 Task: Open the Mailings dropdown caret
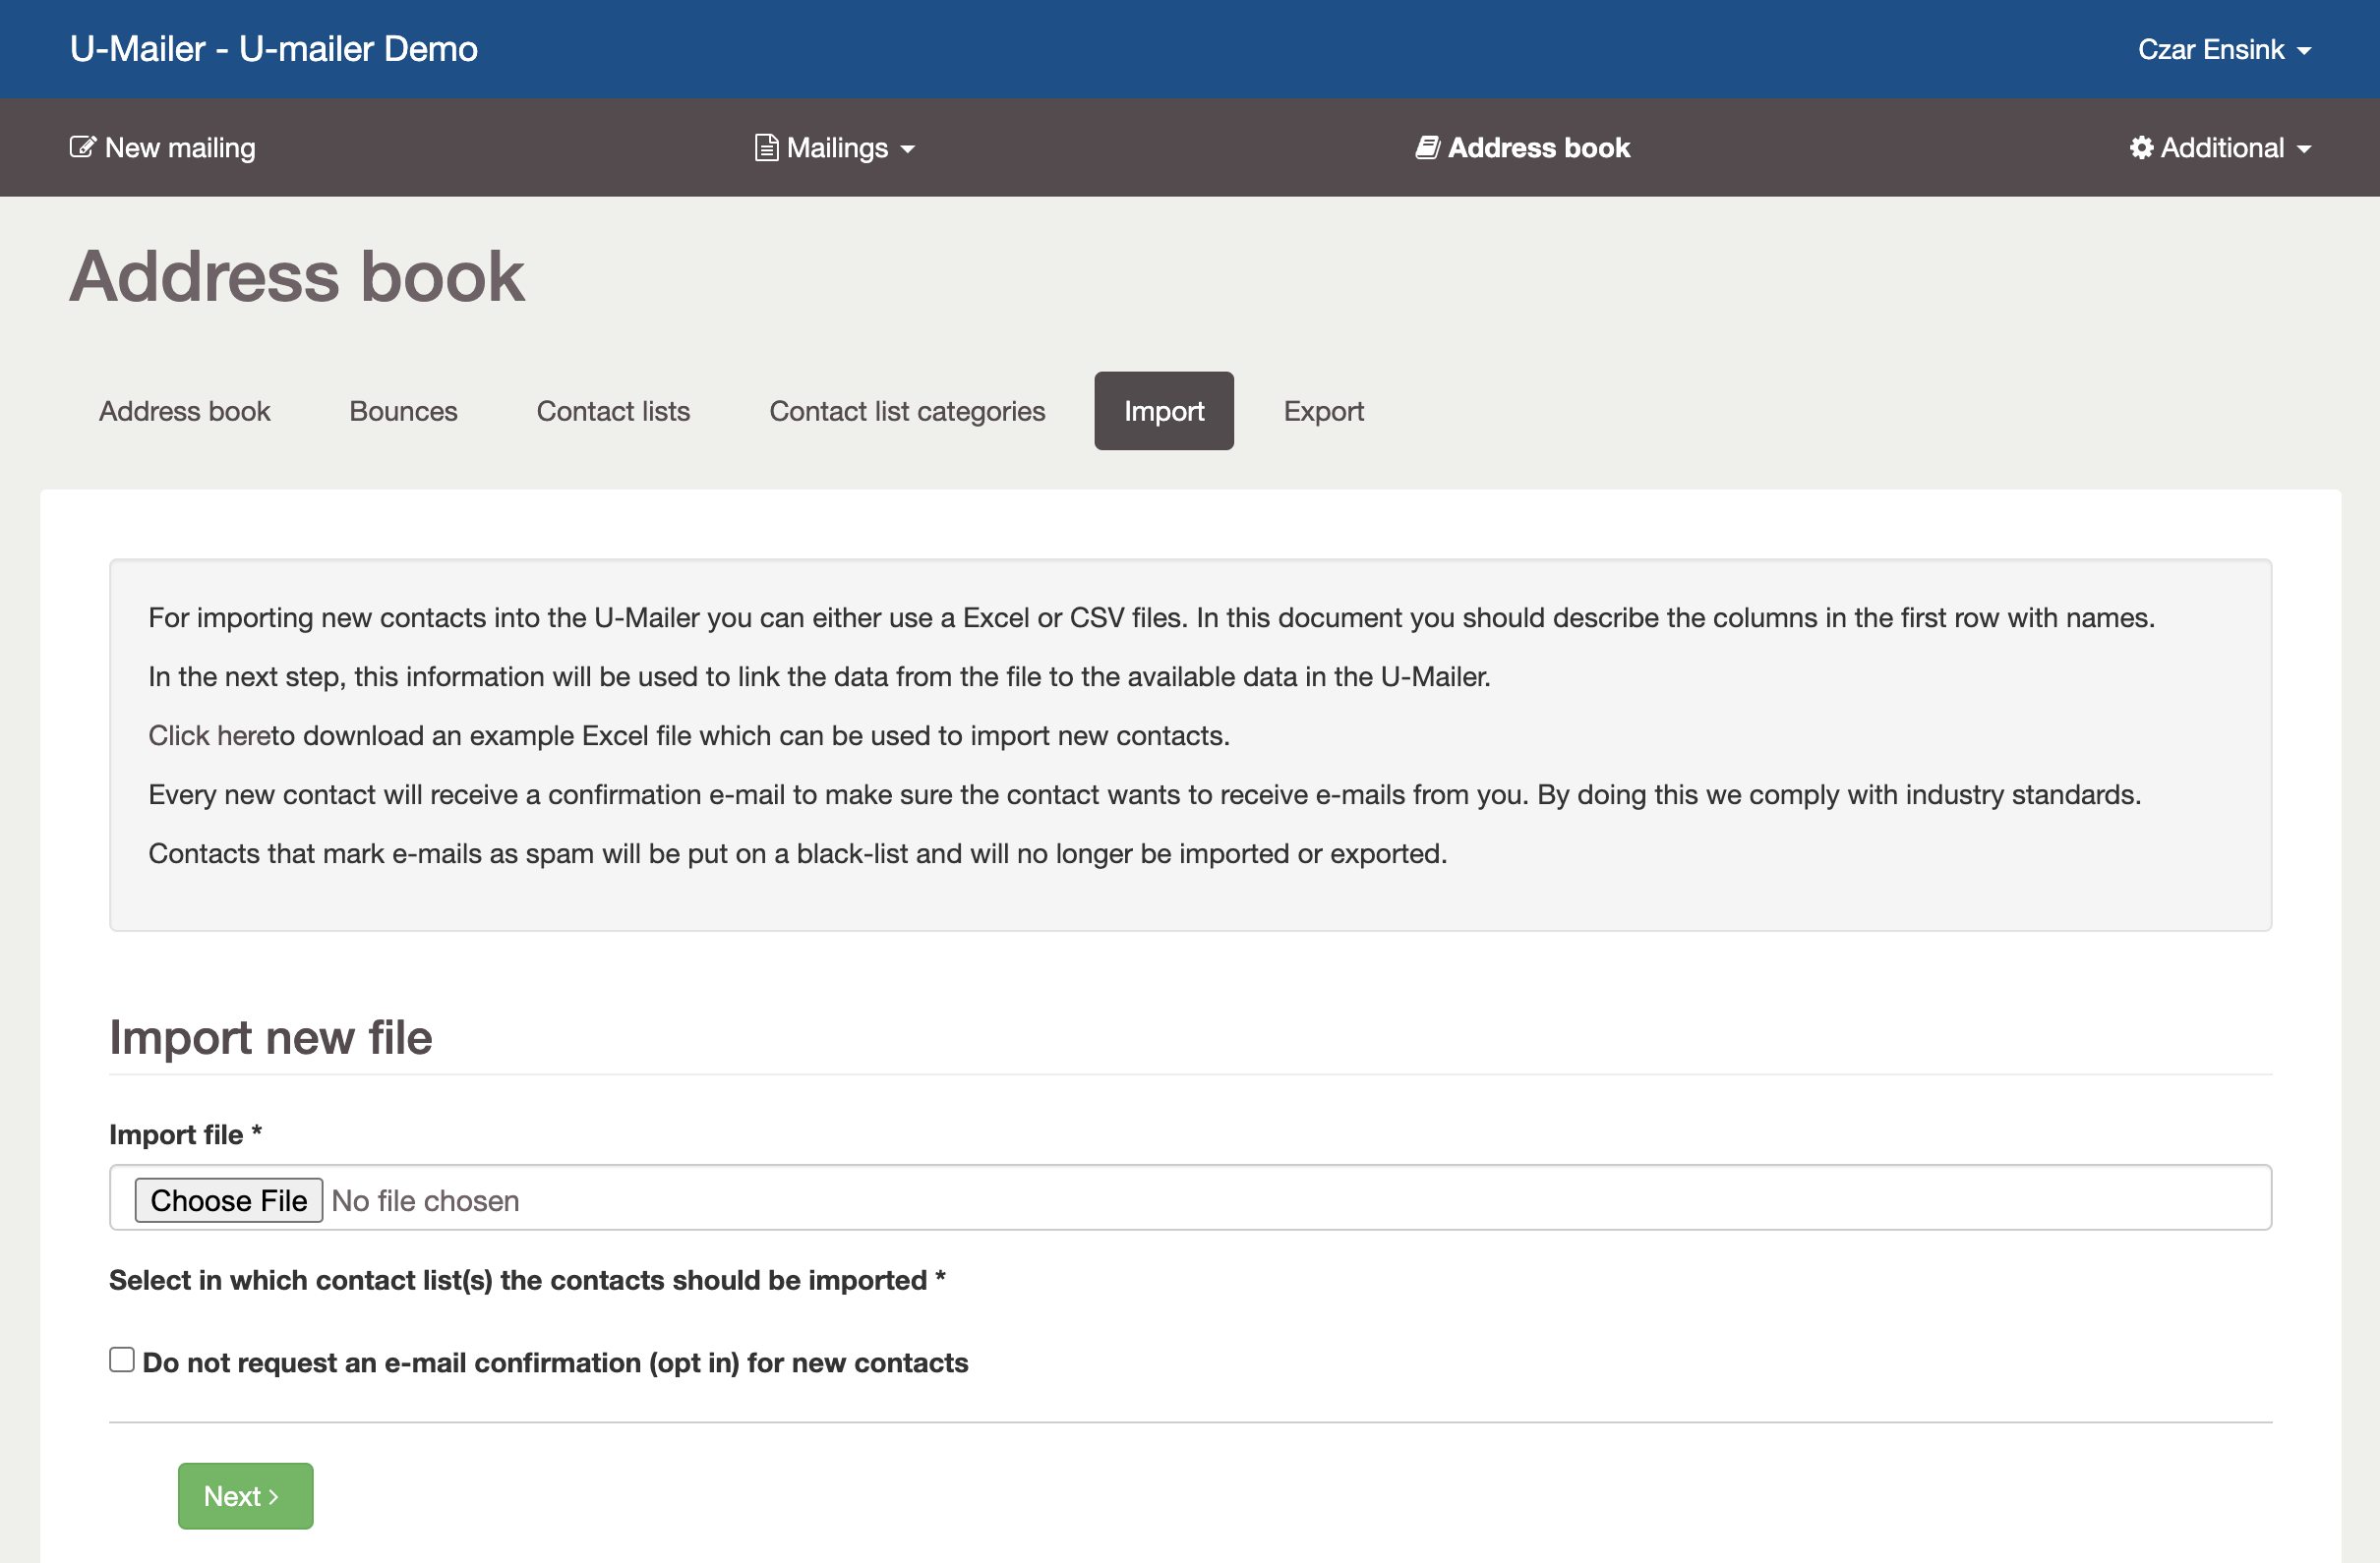908,148
